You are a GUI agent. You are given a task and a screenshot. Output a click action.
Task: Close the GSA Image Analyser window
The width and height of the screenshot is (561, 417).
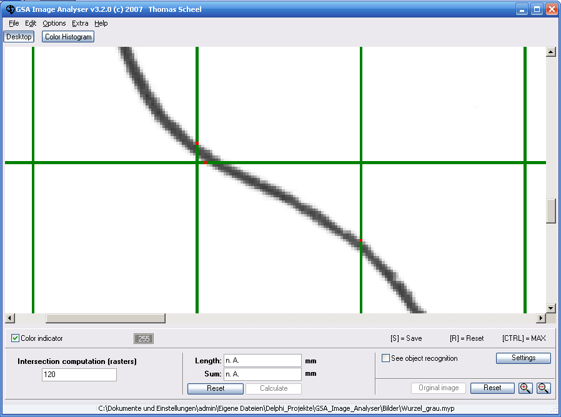(x=552, y=9)
